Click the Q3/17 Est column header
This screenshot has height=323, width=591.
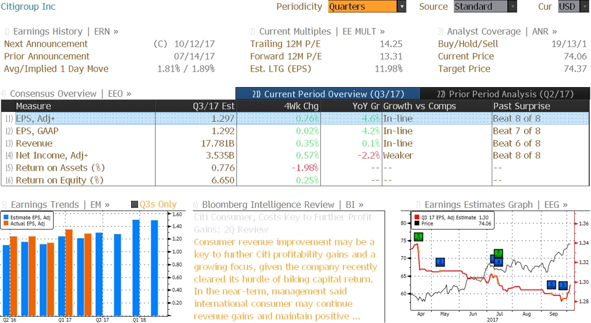tap(196, 106)
